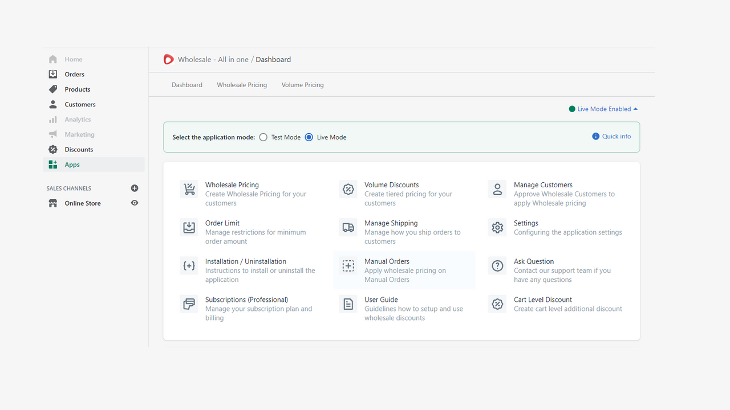The width and height of the screenshot is (730, 410).
Task: Open the Settings gear icon
Action: (x=497, y=227)
